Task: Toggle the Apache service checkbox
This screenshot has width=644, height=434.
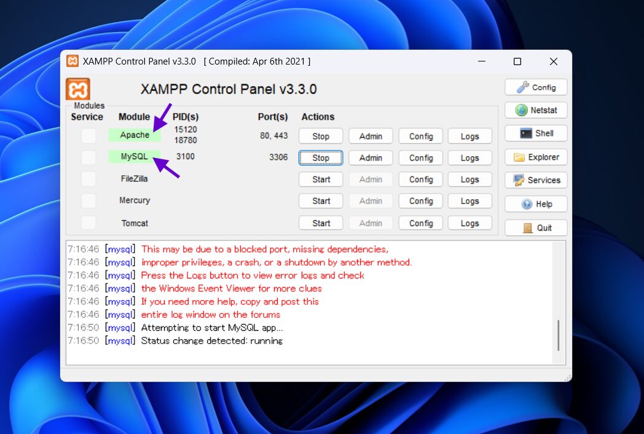Action: click(88, 135)
